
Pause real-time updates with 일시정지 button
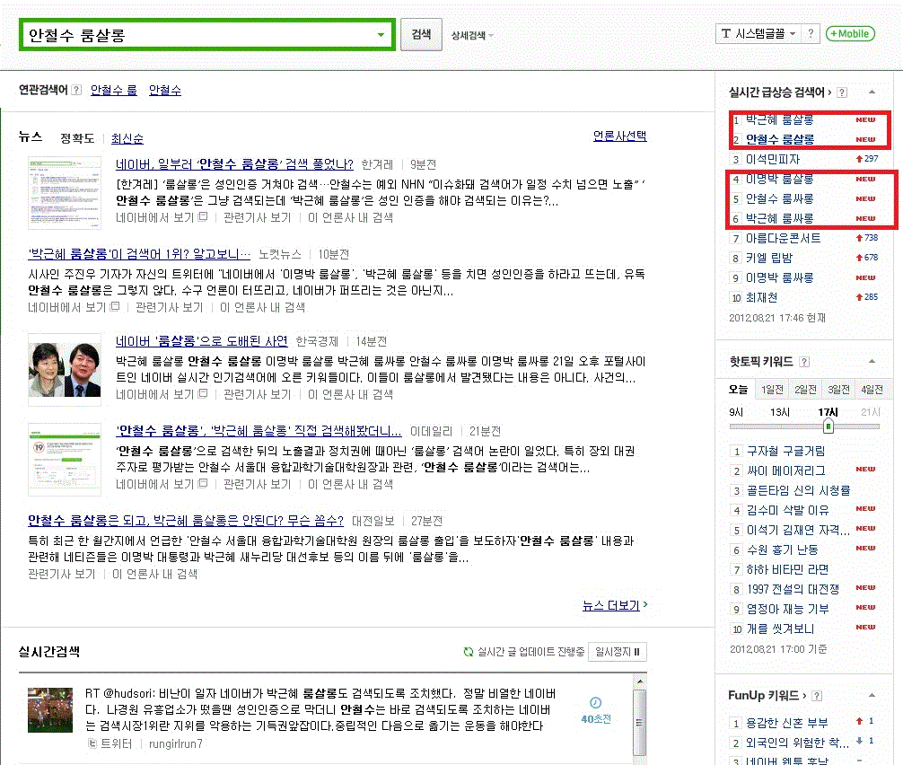pyautogui.click(x=618, y=652)
